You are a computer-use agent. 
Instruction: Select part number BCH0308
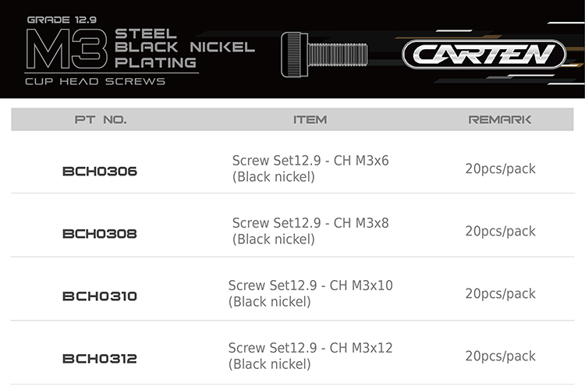pyautogui.click(x=99, y=233)
